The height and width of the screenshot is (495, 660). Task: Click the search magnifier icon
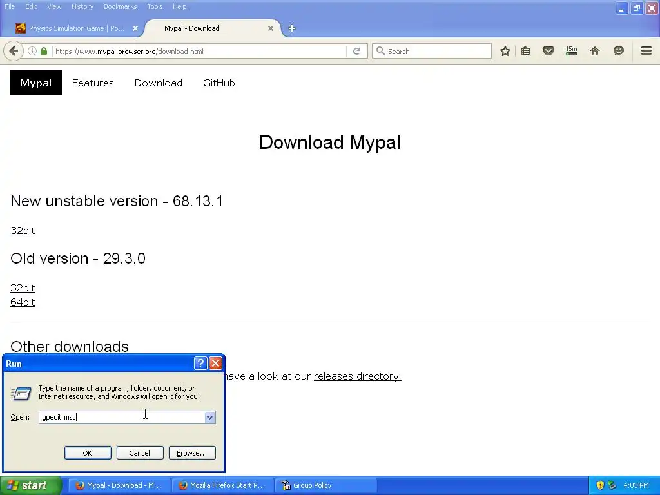[x=380, y=51]
